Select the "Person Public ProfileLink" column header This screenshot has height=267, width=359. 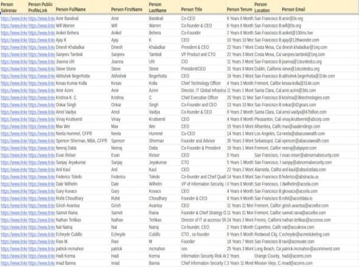pos(41,7)
